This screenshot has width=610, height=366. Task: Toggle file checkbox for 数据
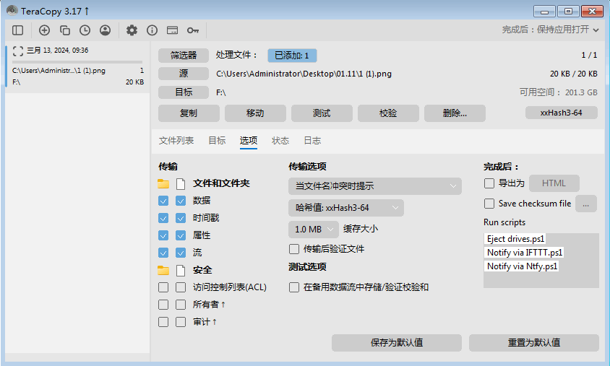coord(181,201)
